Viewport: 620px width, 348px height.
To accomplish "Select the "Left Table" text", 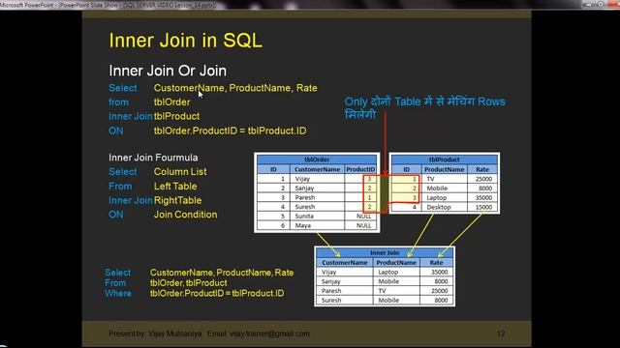I will pyautogui.click(x=175, y=187).
